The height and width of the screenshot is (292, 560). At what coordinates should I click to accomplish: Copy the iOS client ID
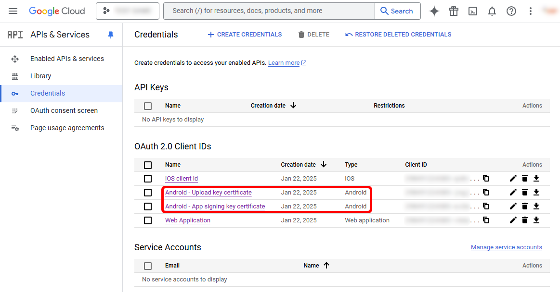(x=486, y=178)
